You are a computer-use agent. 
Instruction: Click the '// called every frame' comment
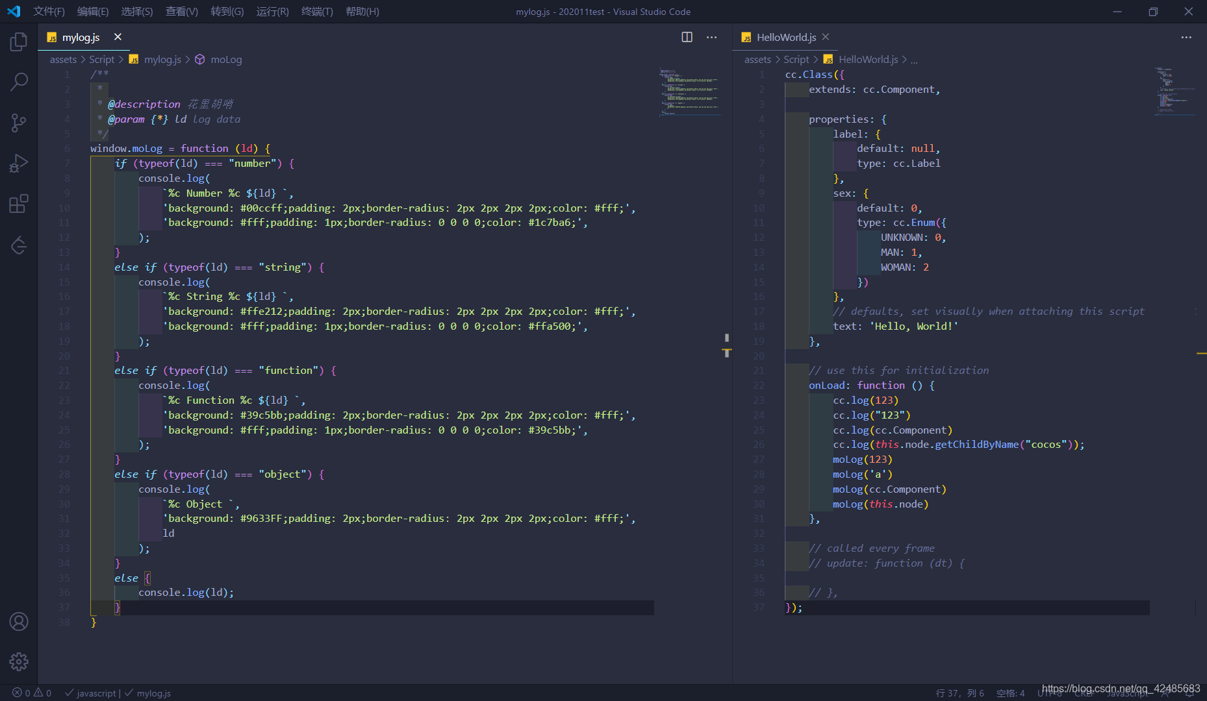tap(872, 548)
